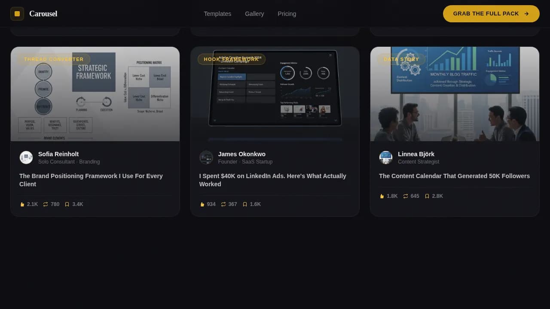
Task: Click Sofia Reinholt's profile avatar
Action: click(26, 158)
